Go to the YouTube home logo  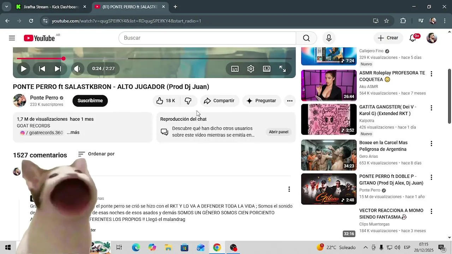coord(39,38)
